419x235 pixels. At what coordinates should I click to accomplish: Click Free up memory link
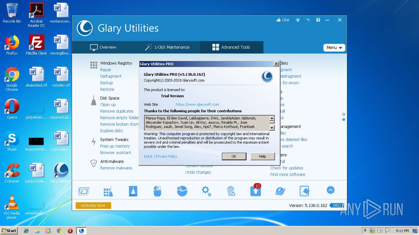pos(115,146)
